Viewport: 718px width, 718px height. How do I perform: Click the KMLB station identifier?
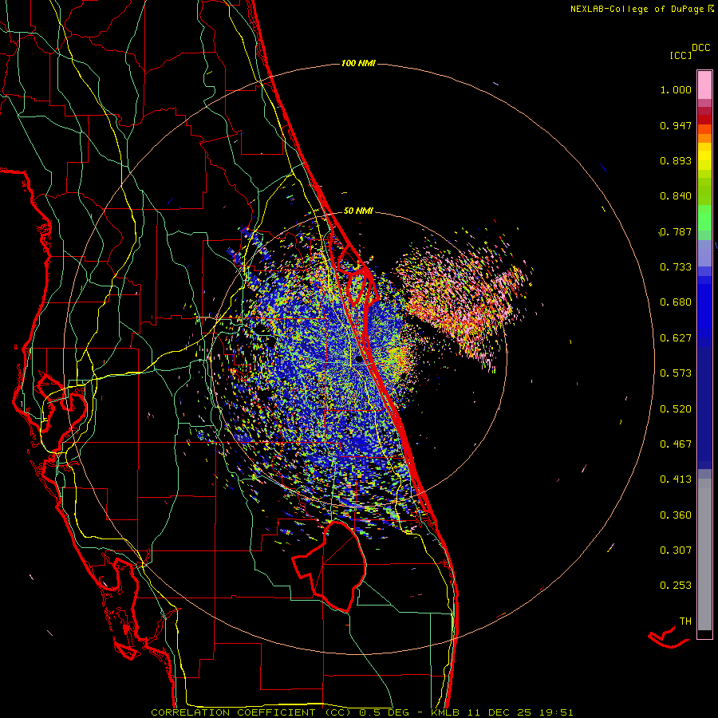click(446, 712)
